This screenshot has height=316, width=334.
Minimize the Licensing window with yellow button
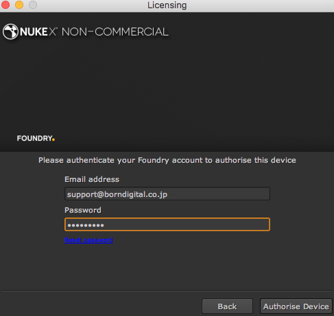point(19,5)
